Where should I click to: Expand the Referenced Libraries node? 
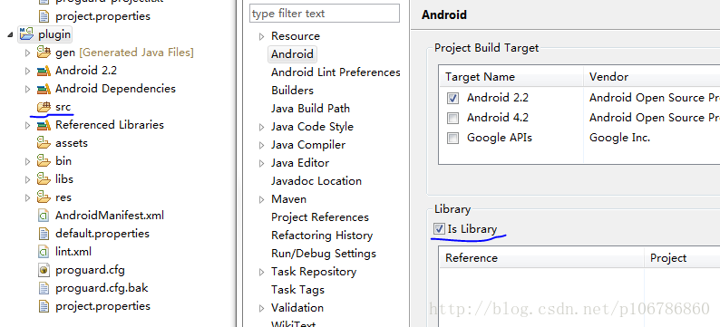coord(27,125)
